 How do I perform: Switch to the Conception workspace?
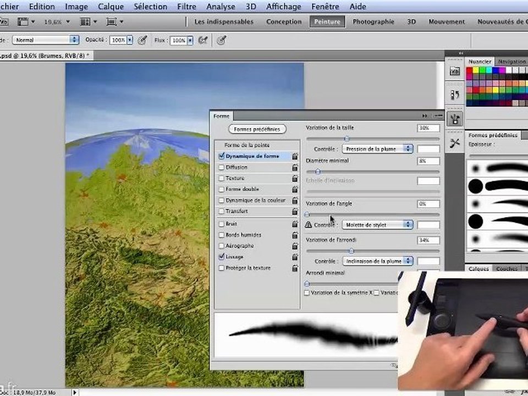click(x=284, y=21)
